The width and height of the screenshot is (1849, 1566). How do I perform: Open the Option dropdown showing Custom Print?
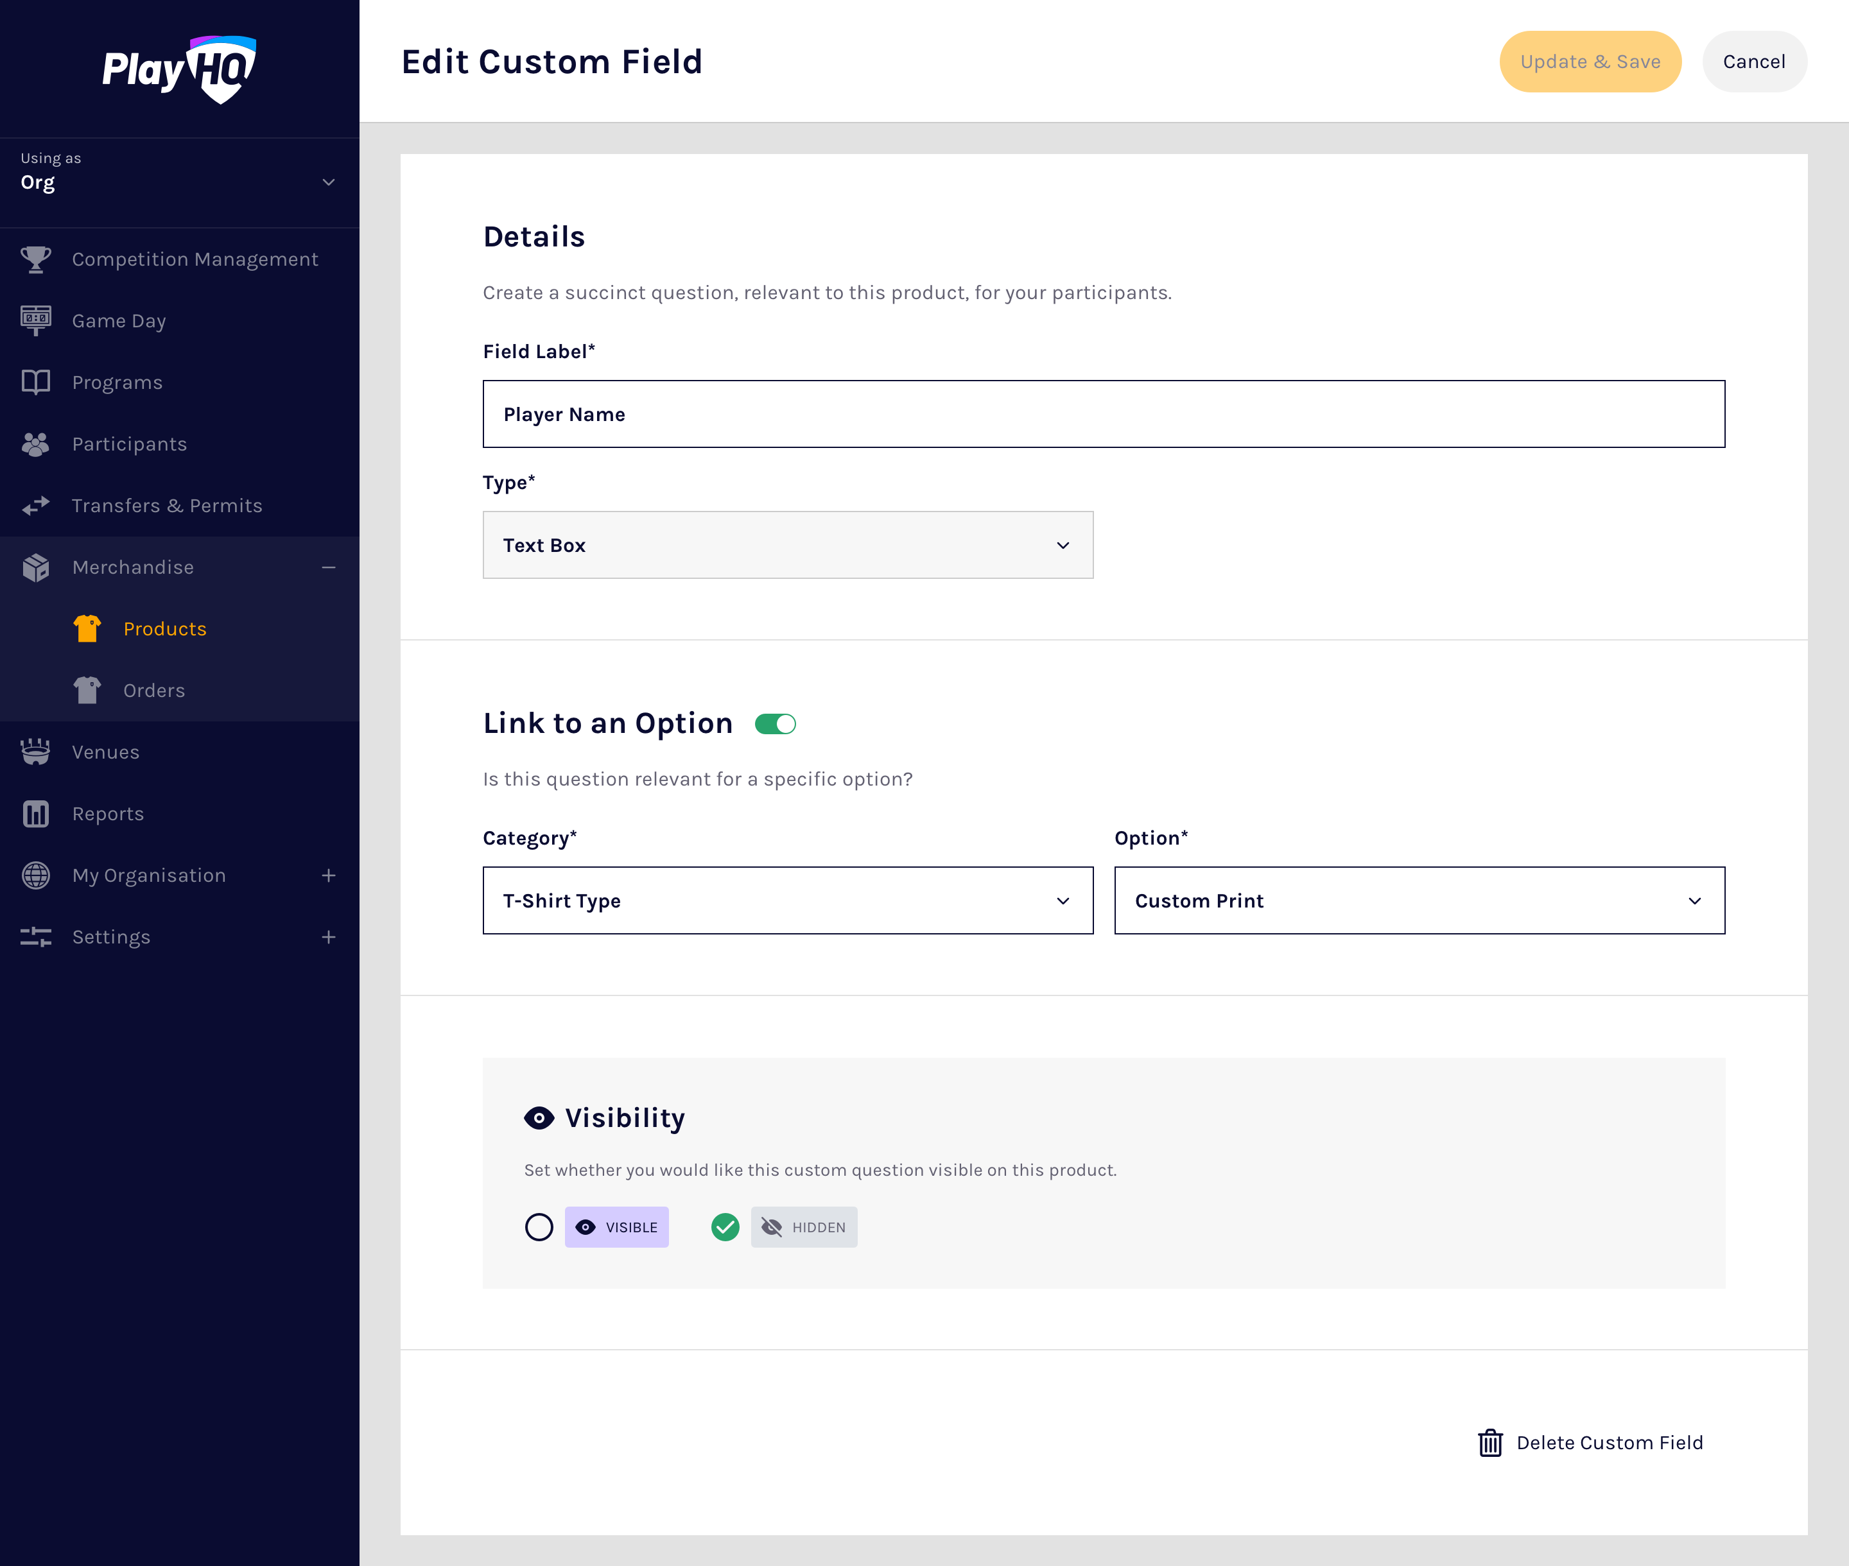pos(1419,900)
